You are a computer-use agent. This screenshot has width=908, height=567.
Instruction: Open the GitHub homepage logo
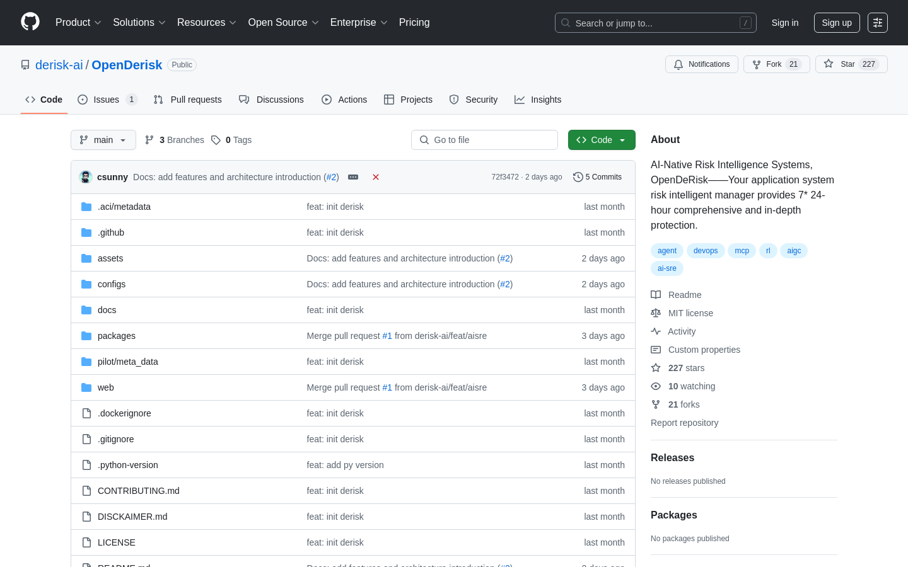(30, 22)
